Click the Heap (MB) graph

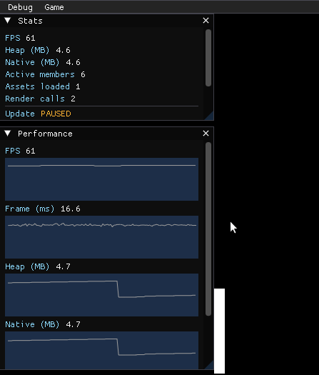click(x=101, y=295)
